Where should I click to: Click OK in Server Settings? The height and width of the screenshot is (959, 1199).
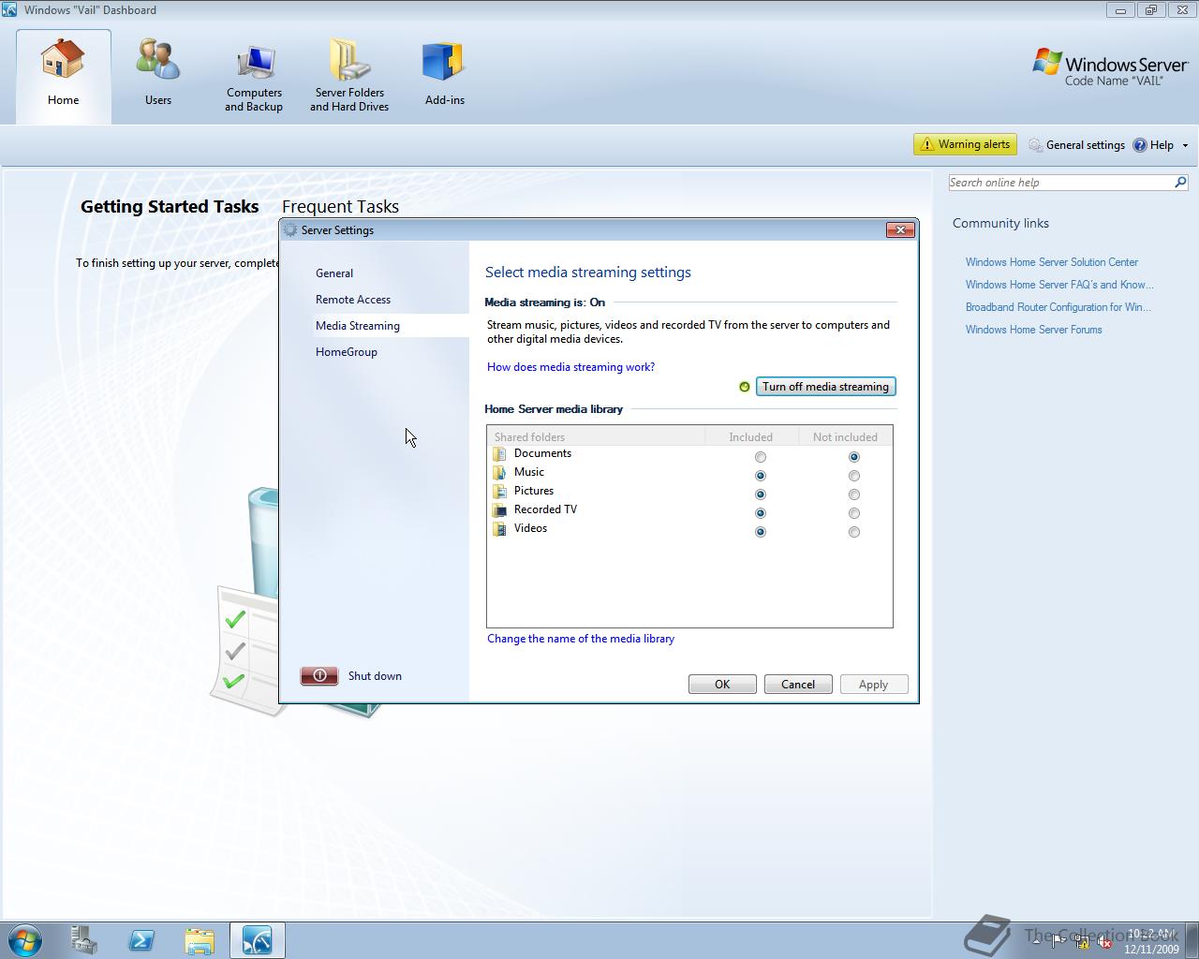pos(722,685)
